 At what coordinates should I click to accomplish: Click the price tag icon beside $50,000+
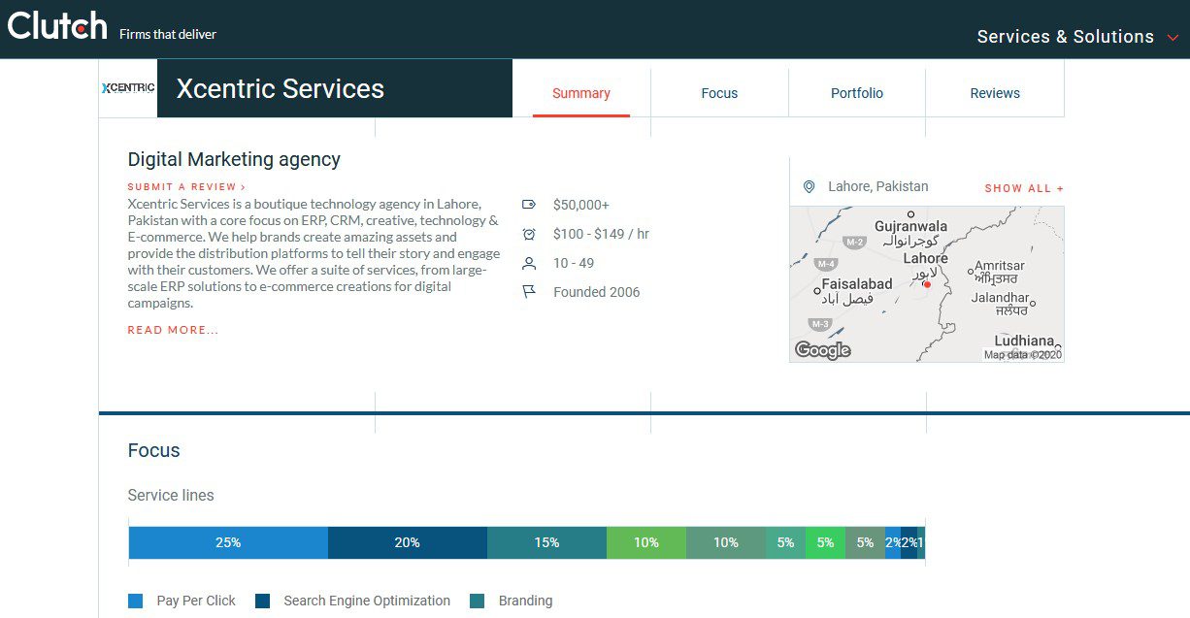tap(529, 205)
